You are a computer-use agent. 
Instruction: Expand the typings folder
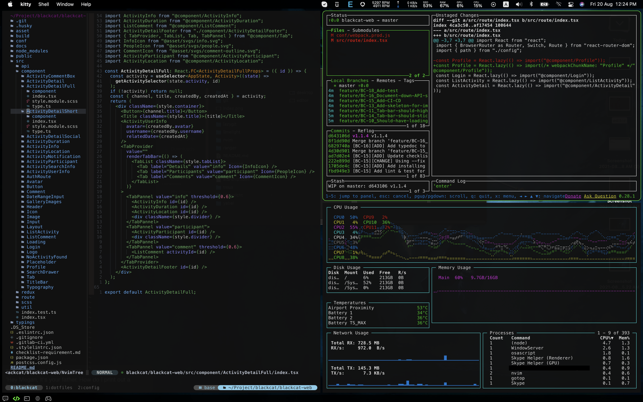click(x=25, y=322)
